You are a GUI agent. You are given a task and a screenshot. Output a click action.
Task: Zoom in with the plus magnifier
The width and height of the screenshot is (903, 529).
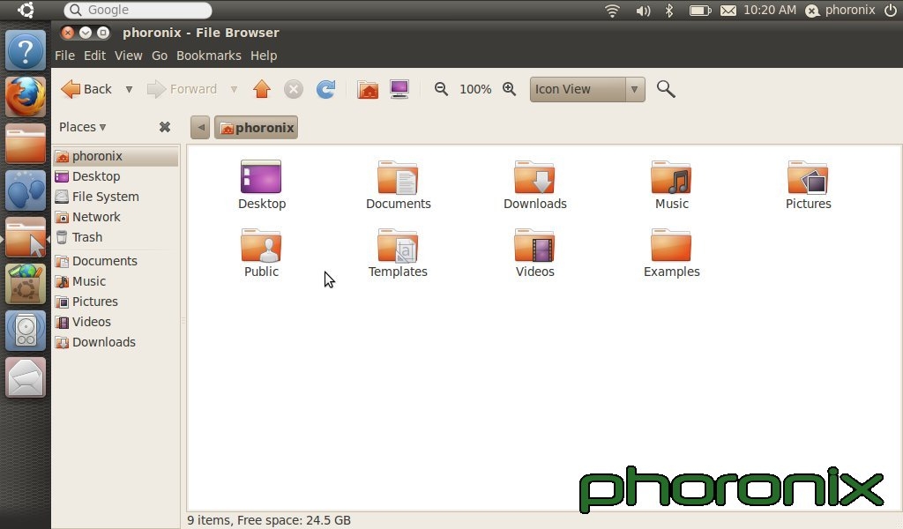pos(509,89)
